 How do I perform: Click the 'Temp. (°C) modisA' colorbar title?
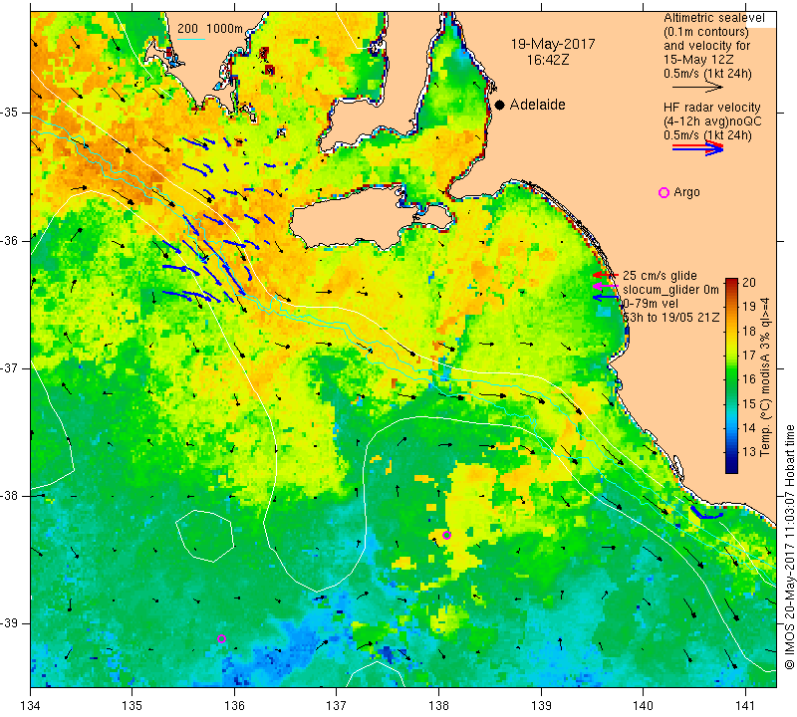pos(765,377)
